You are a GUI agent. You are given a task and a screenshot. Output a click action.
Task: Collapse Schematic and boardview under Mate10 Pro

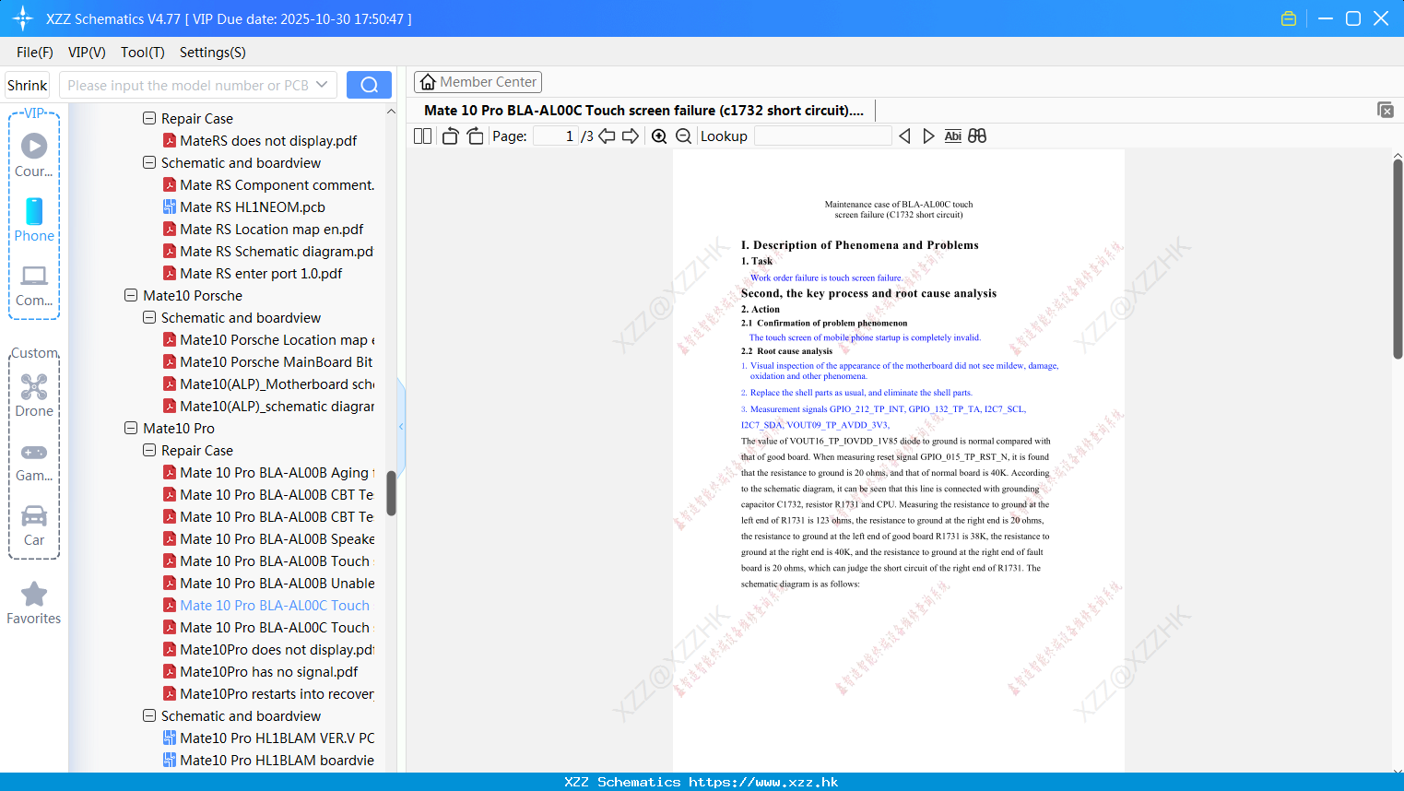point(149,715)
